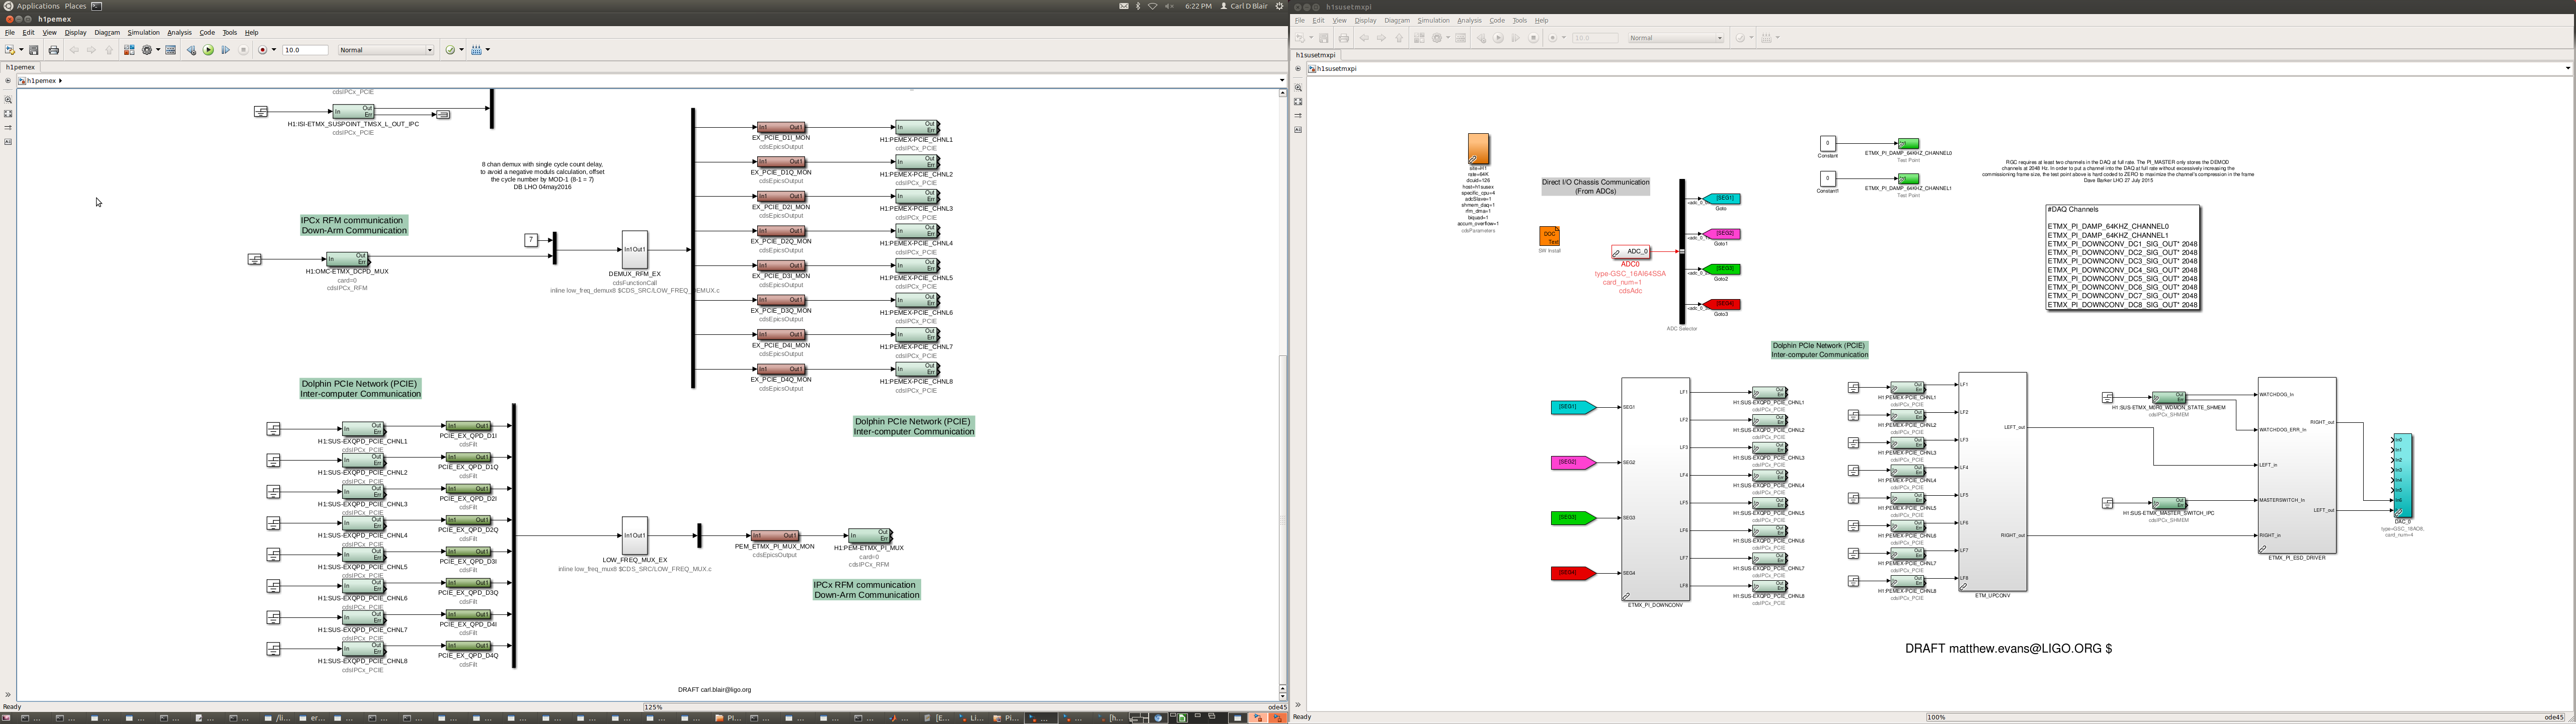Open Analysis menu in h1pemex

179,32
